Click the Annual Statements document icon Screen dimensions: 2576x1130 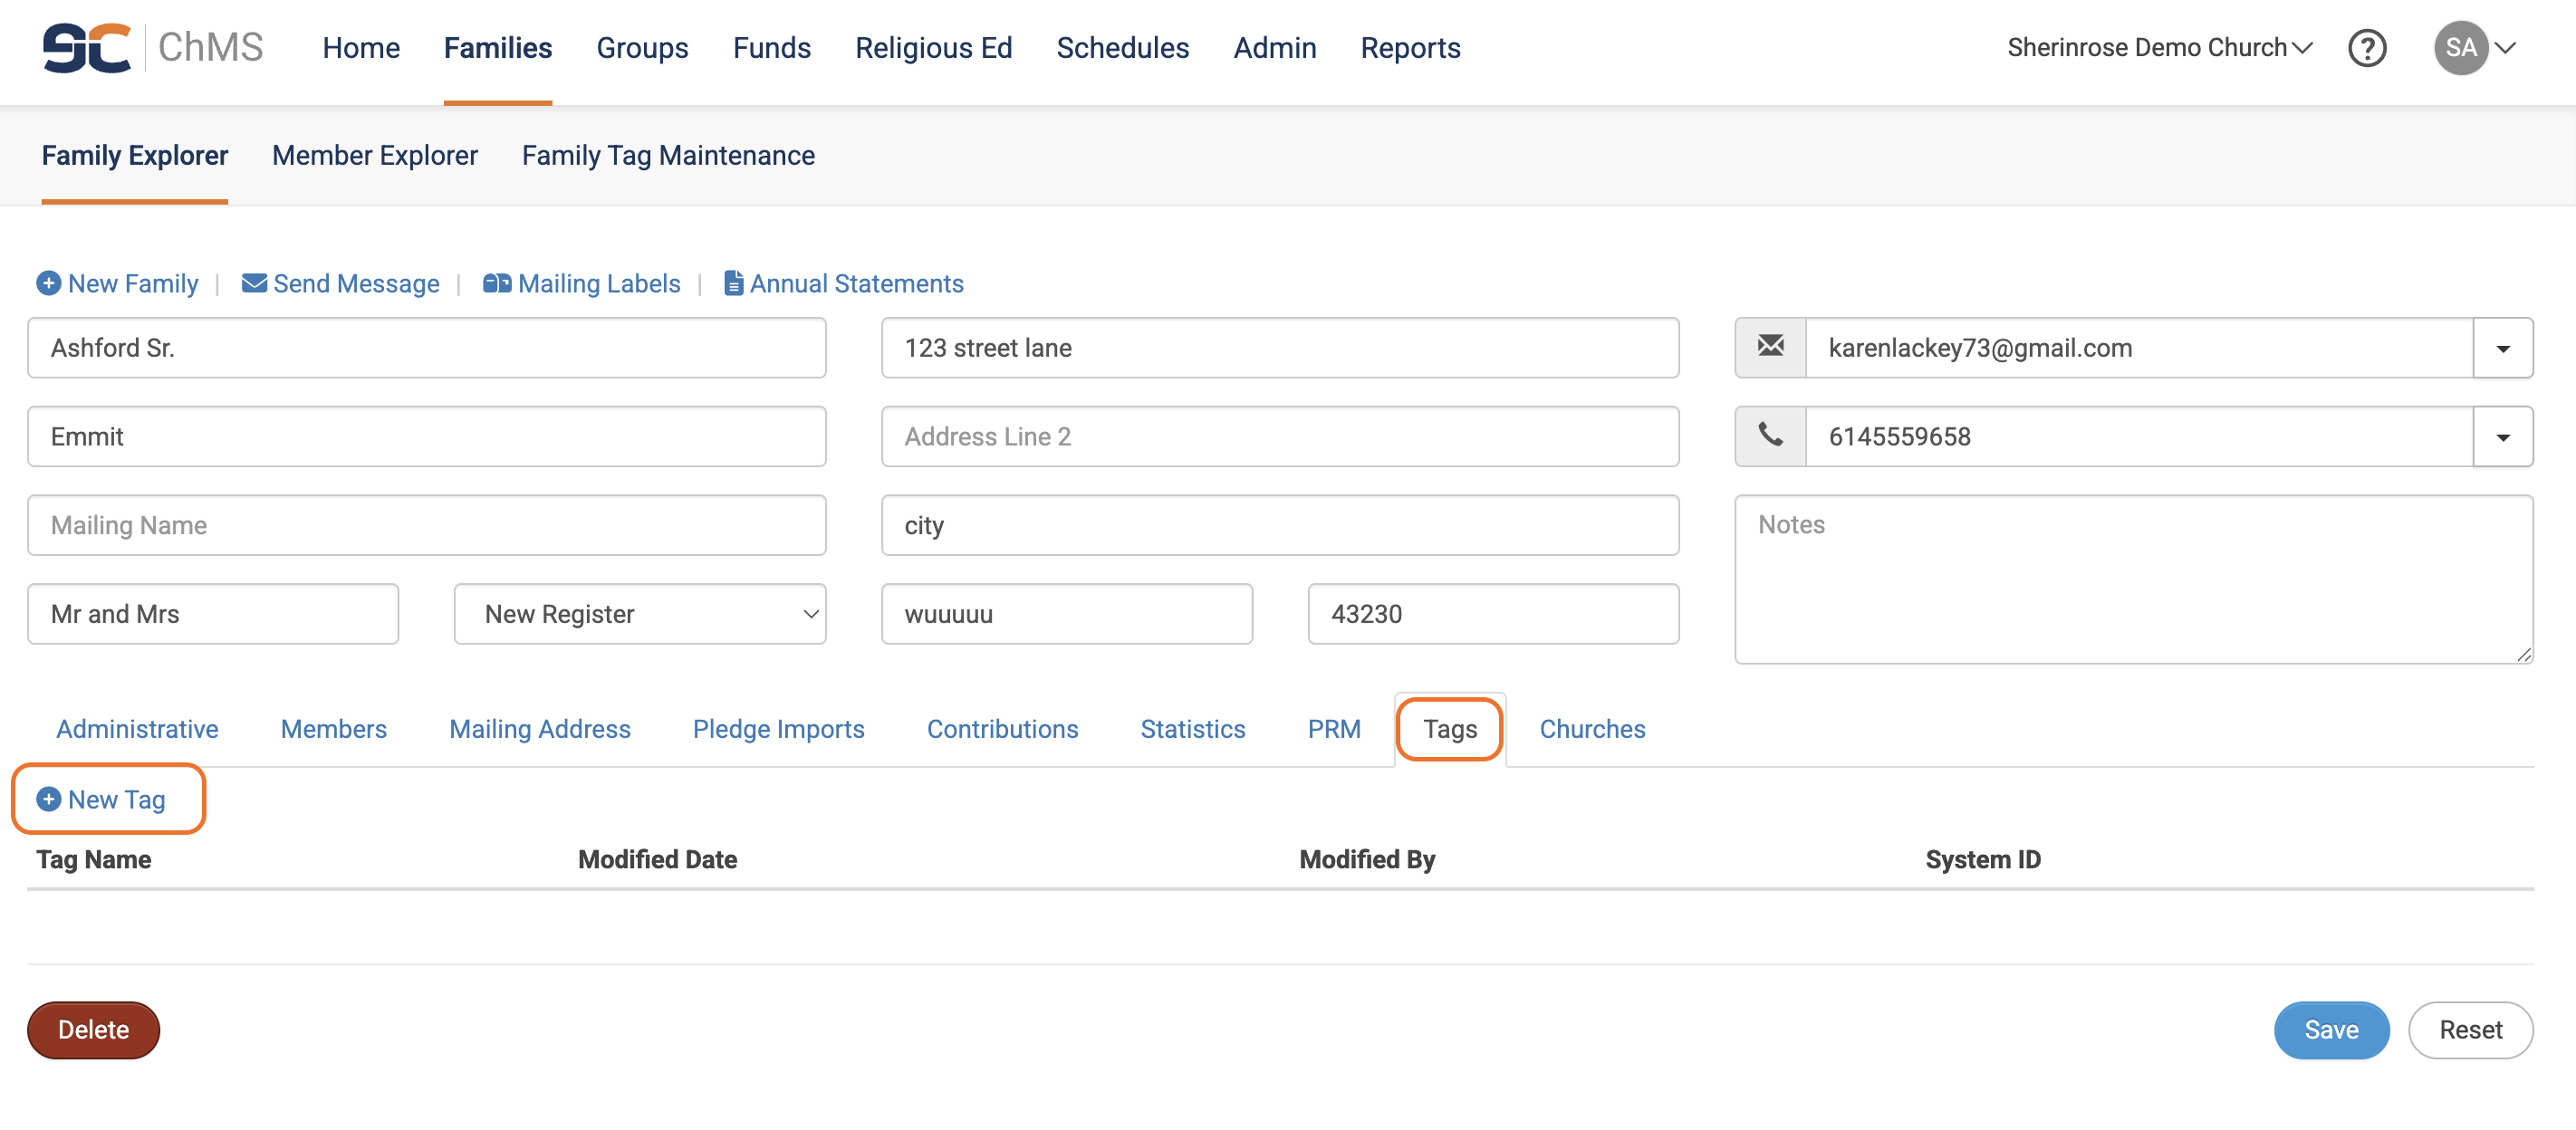pyautogui.click(x=733, y=283)
